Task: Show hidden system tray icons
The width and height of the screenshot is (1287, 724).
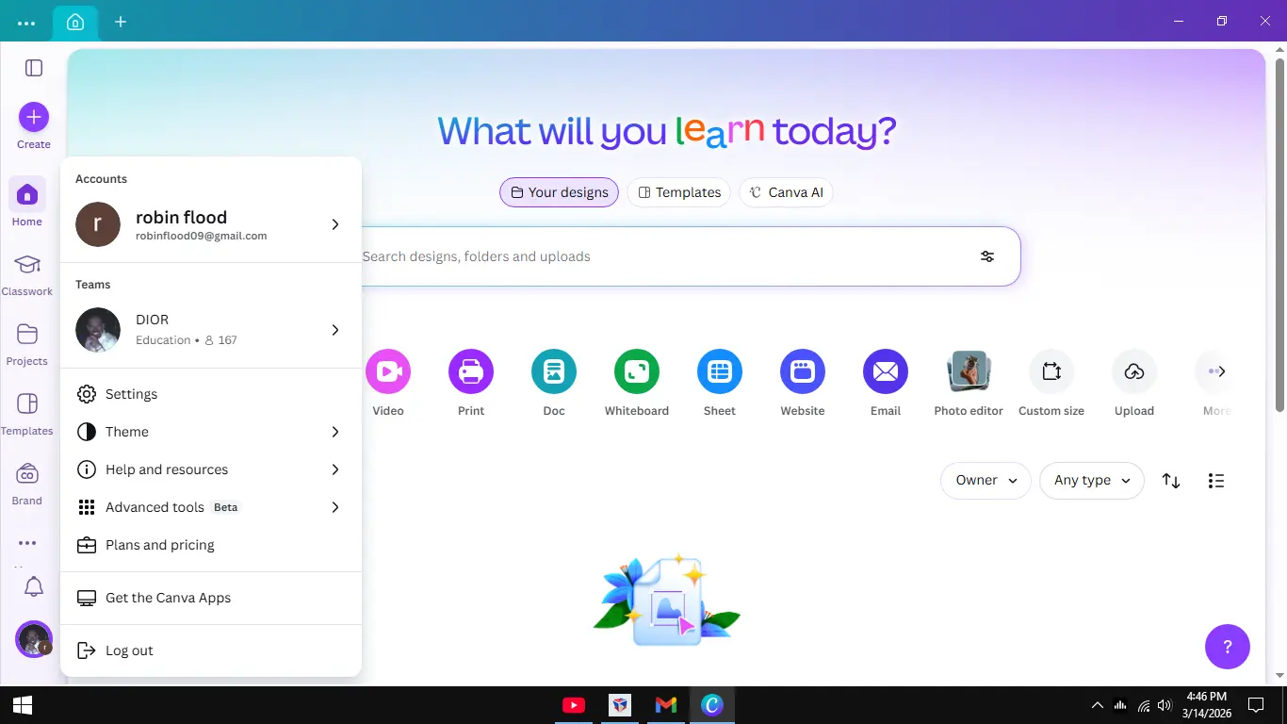Action: coord(1098,705)
